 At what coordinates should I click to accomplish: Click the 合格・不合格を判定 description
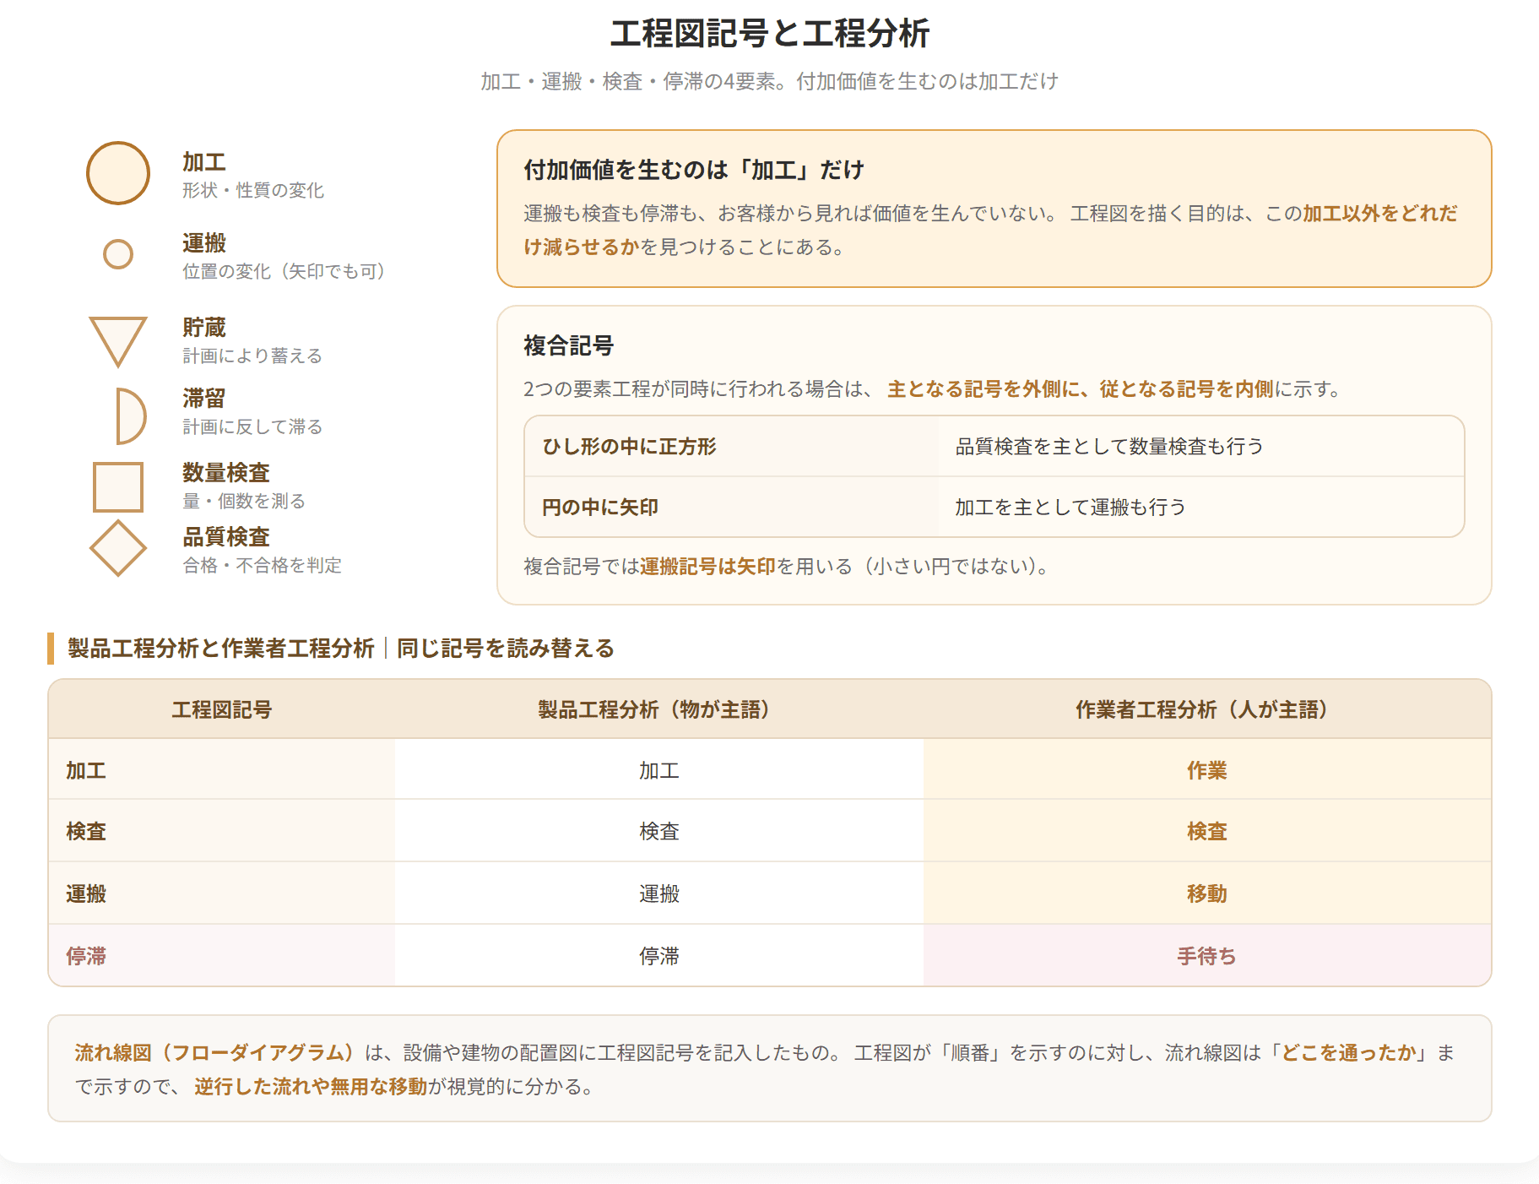[262, 565]
